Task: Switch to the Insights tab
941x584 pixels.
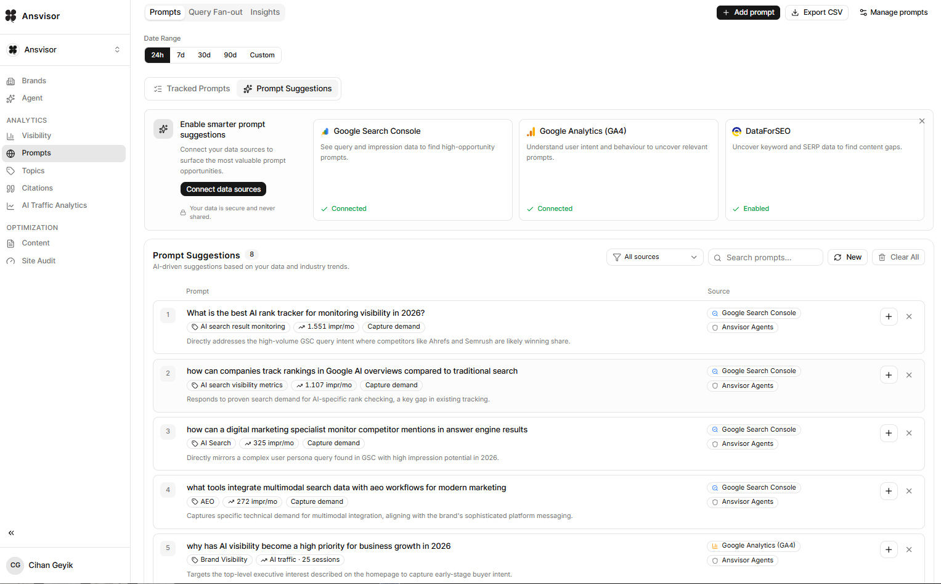Action: [x=265, y=12]
